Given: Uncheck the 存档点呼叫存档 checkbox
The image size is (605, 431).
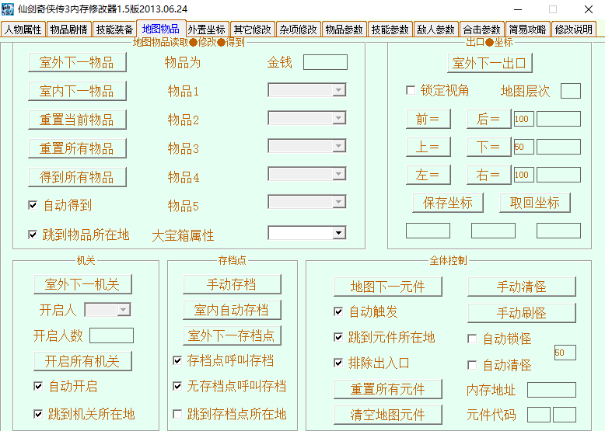Looking at the screenshot, I should 177,360.
